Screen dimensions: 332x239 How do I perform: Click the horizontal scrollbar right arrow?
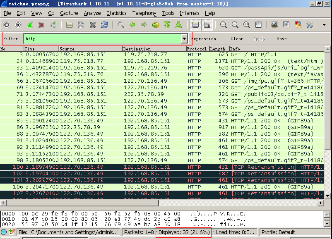coord(321,203)
